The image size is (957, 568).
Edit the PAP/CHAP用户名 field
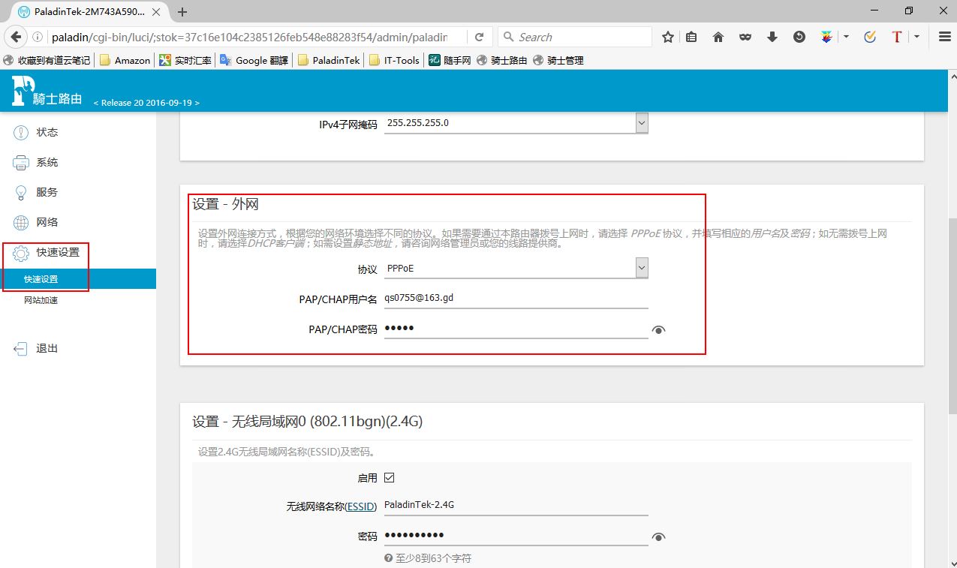[x=516, y=298]
